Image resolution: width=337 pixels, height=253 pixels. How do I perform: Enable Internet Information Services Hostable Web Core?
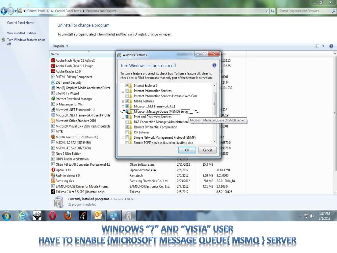[x=127, y=96]
